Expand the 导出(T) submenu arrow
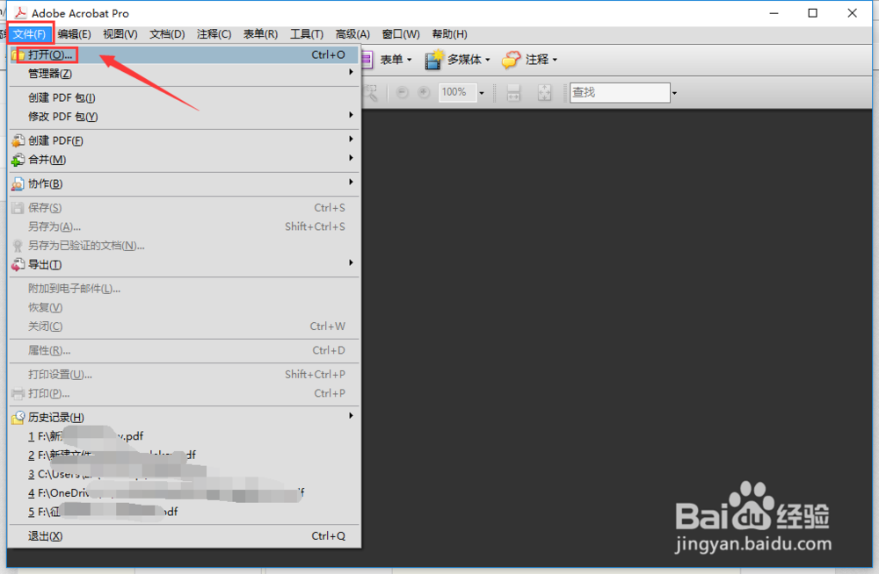Screen dimensions: 879x574 coord(351,262)
